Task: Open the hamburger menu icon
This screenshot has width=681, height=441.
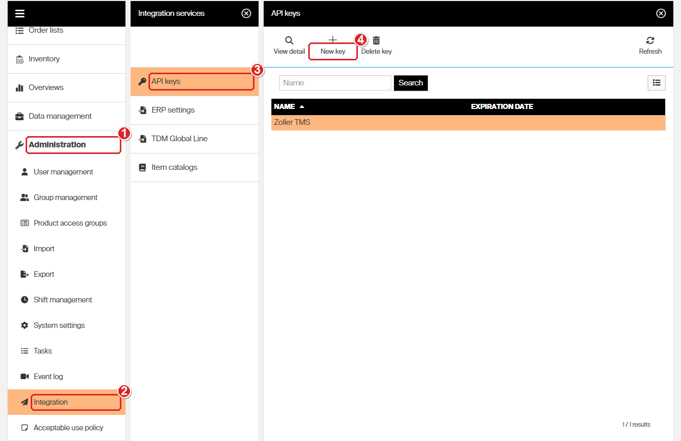Action: tap(20, 14)
